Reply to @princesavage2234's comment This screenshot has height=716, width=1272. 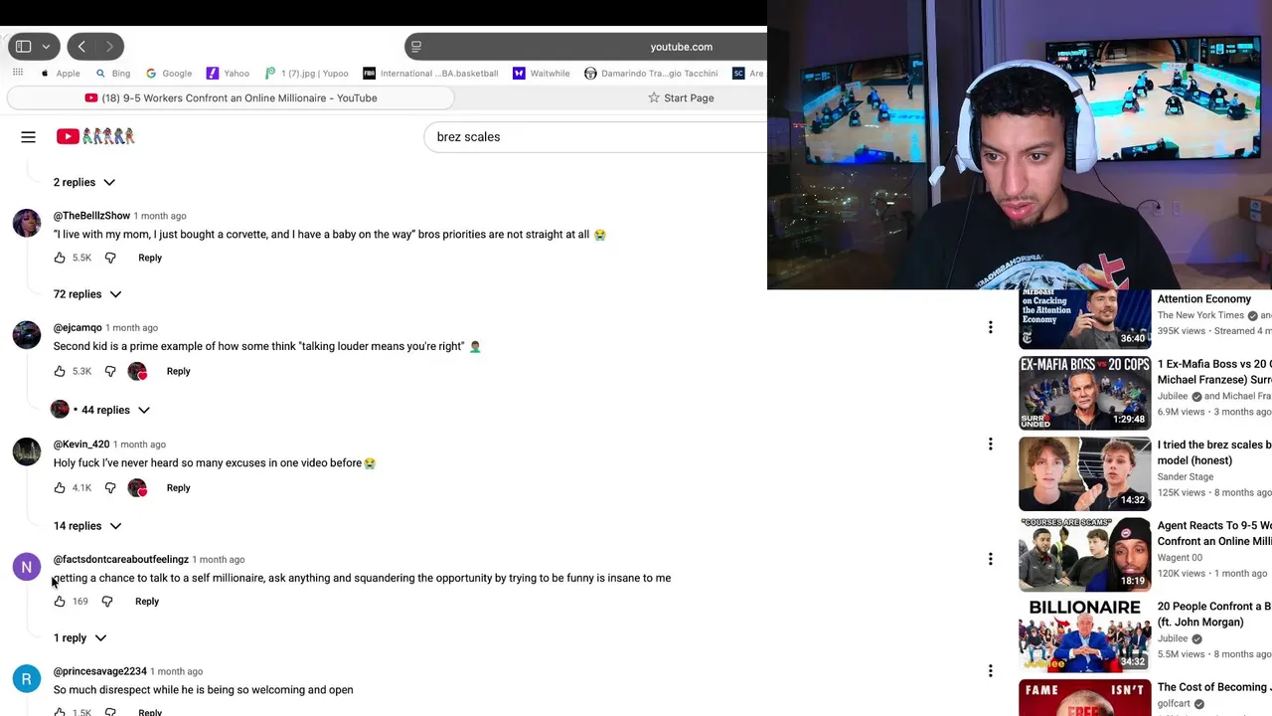150,712
